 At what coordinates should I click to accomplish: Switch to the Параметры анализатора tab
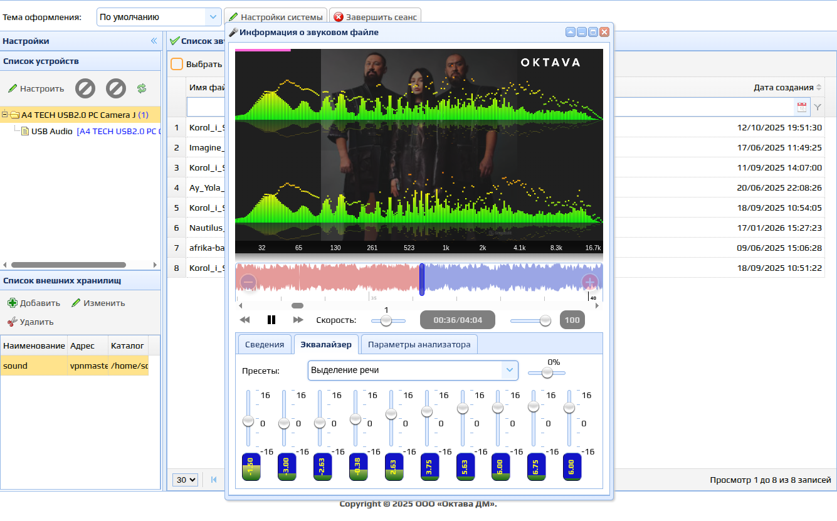419,344
